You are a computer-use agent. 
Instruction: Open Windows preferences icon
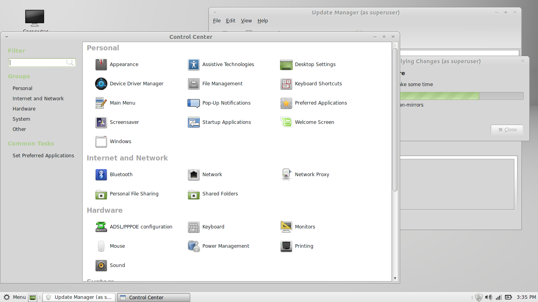101,142
